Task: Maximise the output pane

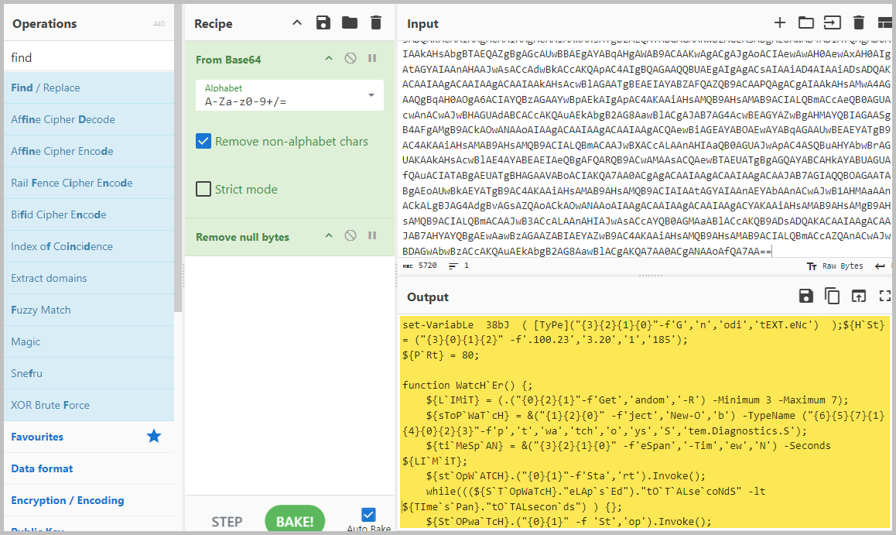Action: (885, 296)
